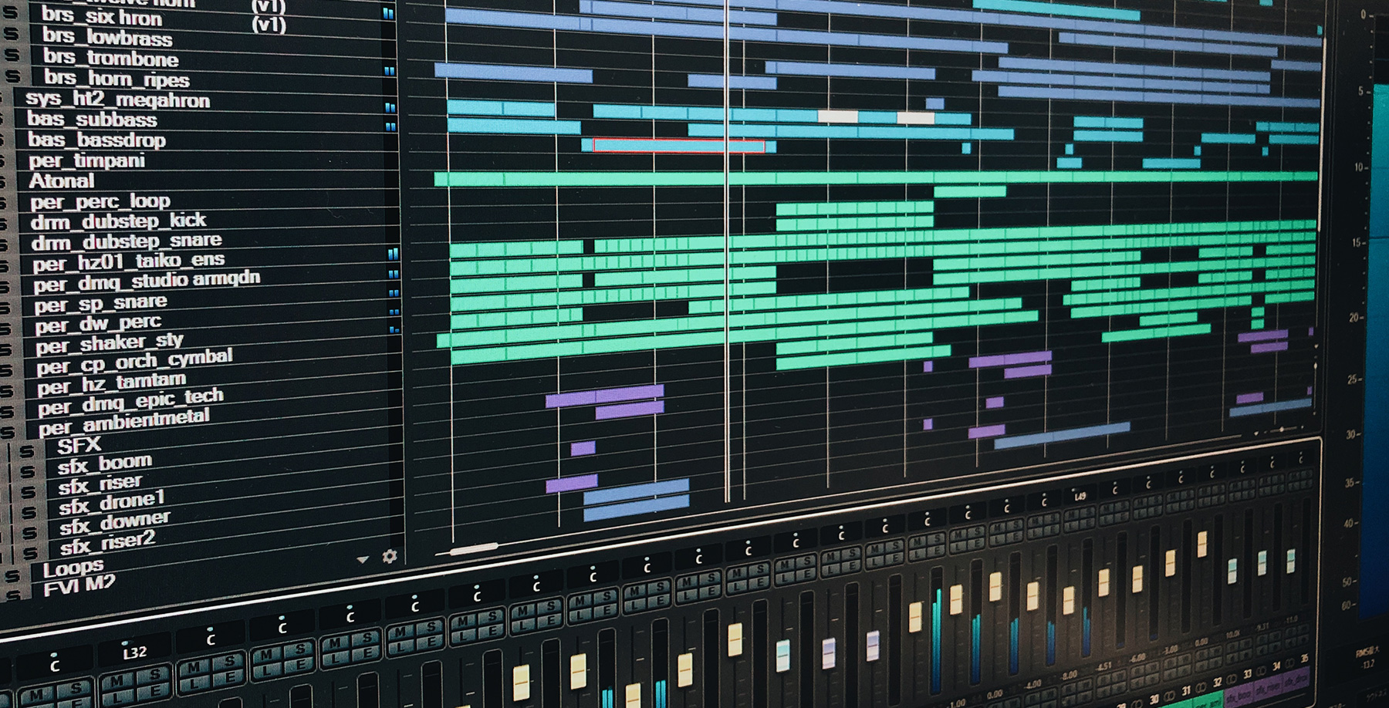
Task: Solo the SFX folder track
Action: click(x=26, y=452)
